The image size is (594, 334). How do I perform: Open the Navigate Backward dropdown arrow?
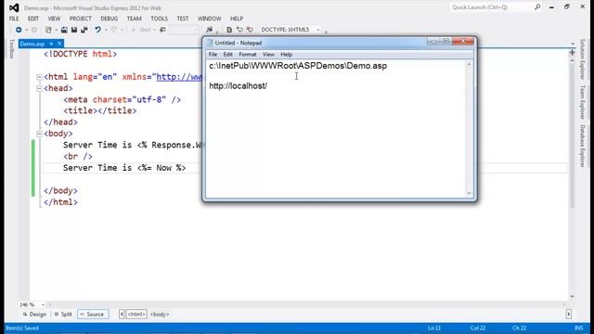(26, 30)
